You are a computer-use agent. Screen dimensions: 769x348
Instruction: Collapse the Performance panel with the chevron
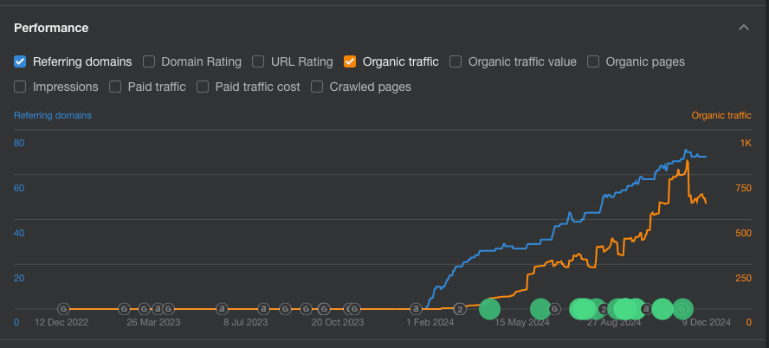pyautogui.click(x=743, y=28)
